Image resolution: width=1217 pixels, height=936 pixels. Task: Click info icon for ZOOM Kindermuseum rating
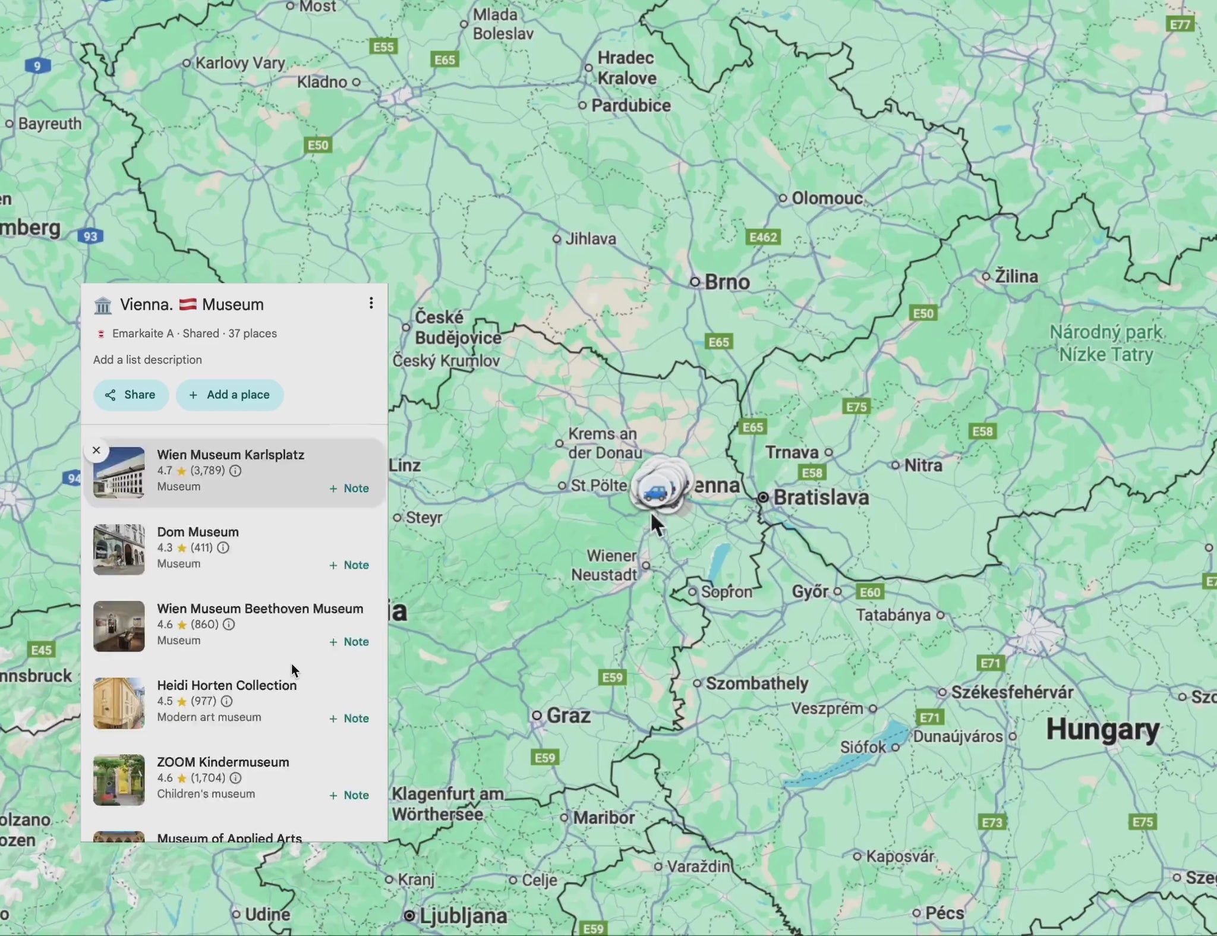tap(235, 778)
